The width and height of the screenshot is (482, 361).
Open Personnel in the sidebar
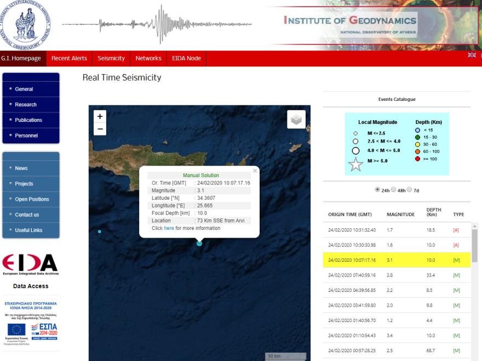pyautogui.click(x=31, y=136)
